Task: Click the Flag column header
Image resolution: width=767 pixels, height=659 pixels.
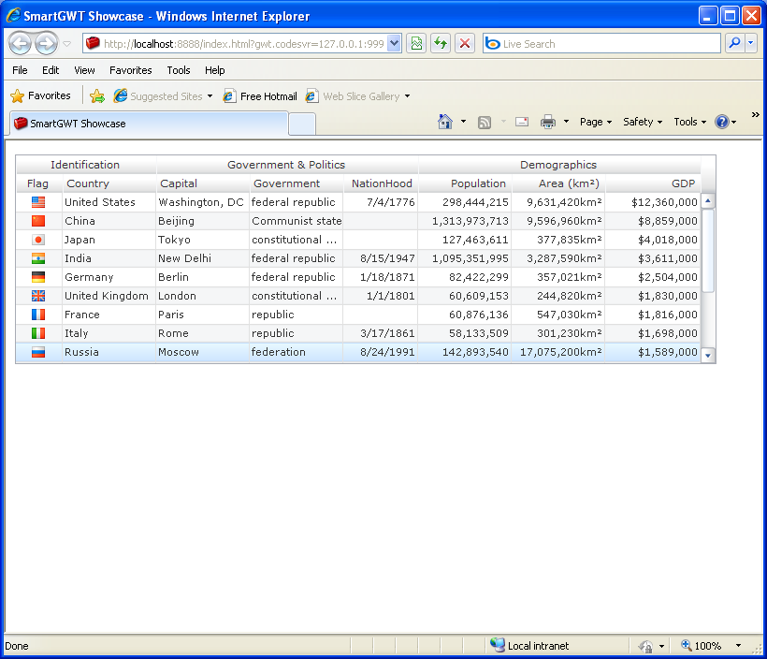Action: tap(38, 183)
